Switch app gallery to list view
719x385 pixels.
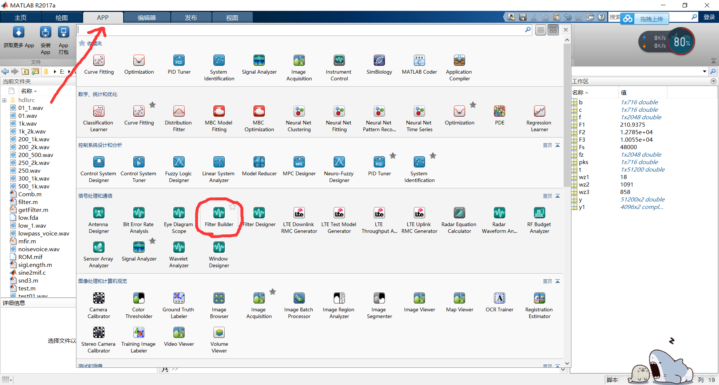pyautogui.click(x=540, y=30)
